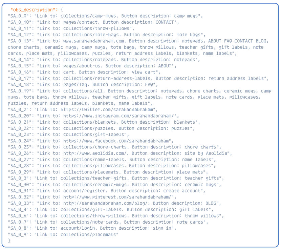Screen dimensions: 281x249
Task: Select the "SA_0_17" return-address-labels line
Action: pos(138,79)
